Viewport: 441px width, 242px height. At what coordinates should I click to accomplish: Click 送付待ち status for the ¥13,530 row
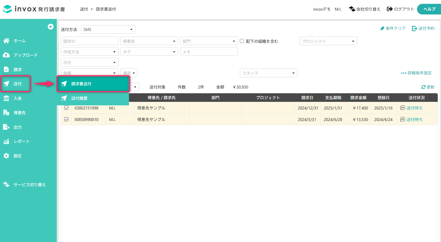(x=414, y=120)
